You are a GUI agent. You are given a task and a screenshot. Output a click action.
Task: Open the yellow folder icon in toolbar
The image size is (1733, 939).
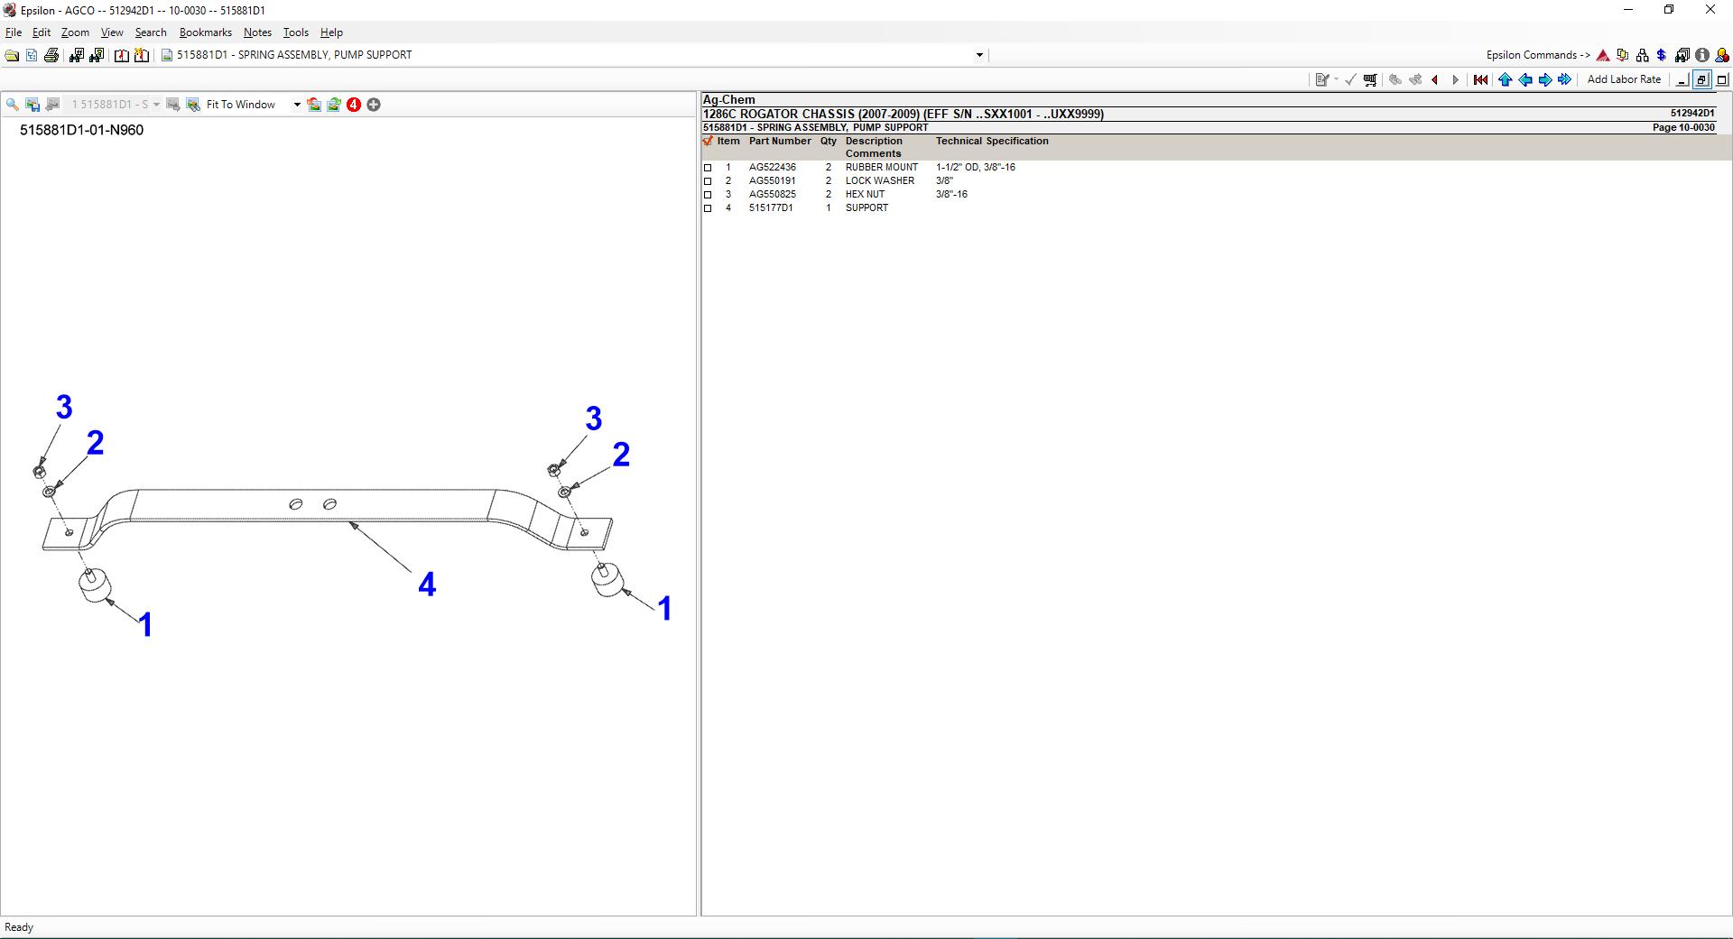[12, 55]
